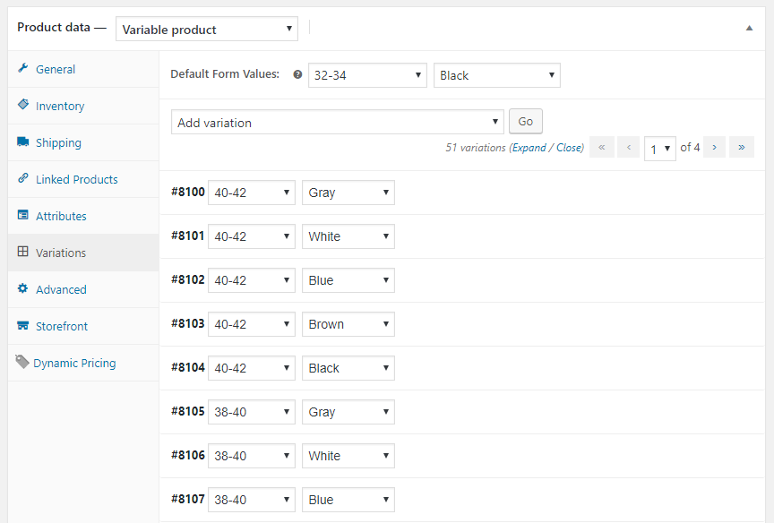Open the Dynamic Pricing tab
The width and height of the screenshot is (774, 523).
click(x=83, y=363)
